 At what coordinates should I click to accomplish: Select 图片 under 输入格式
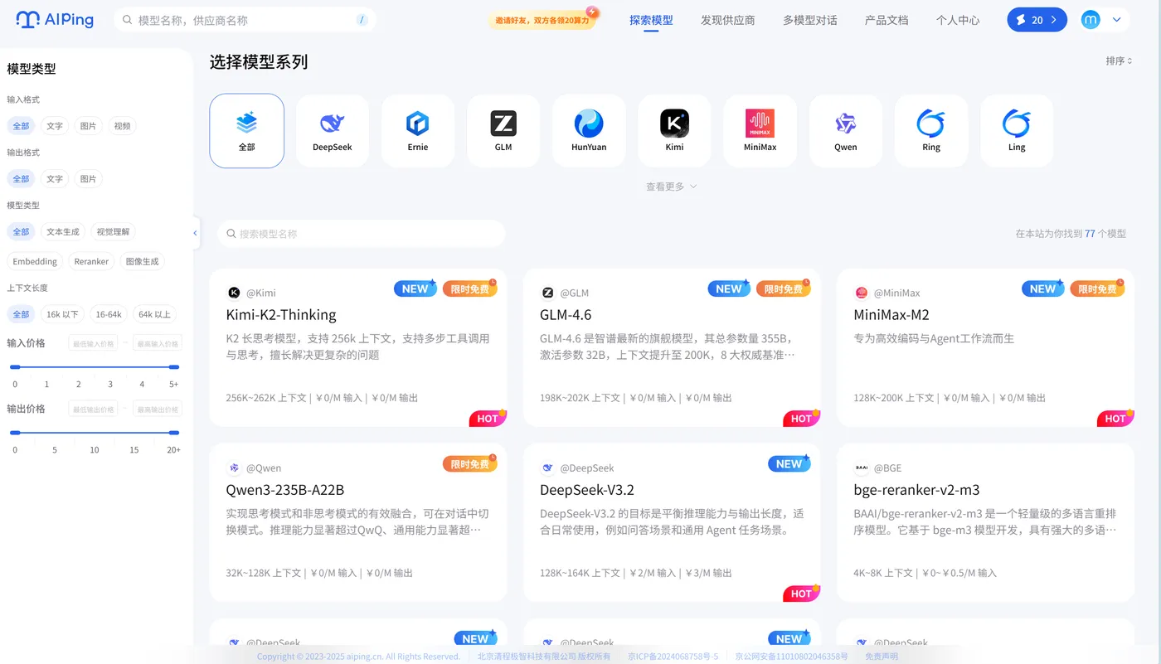pos(88,126)
